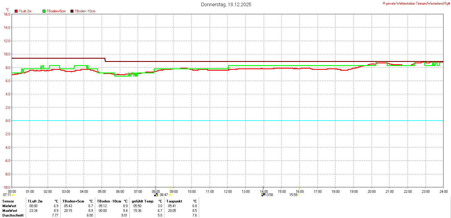Click the MaxWert row label

pyautogui.click(x=10, y=211)
